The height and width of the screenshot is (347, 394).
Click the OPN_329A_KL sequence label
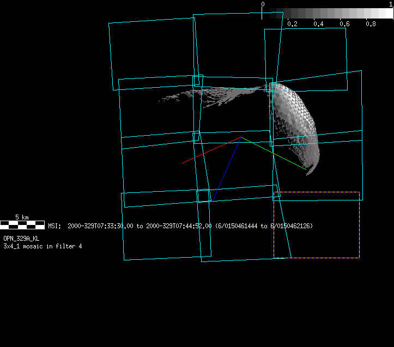point(21,239)
